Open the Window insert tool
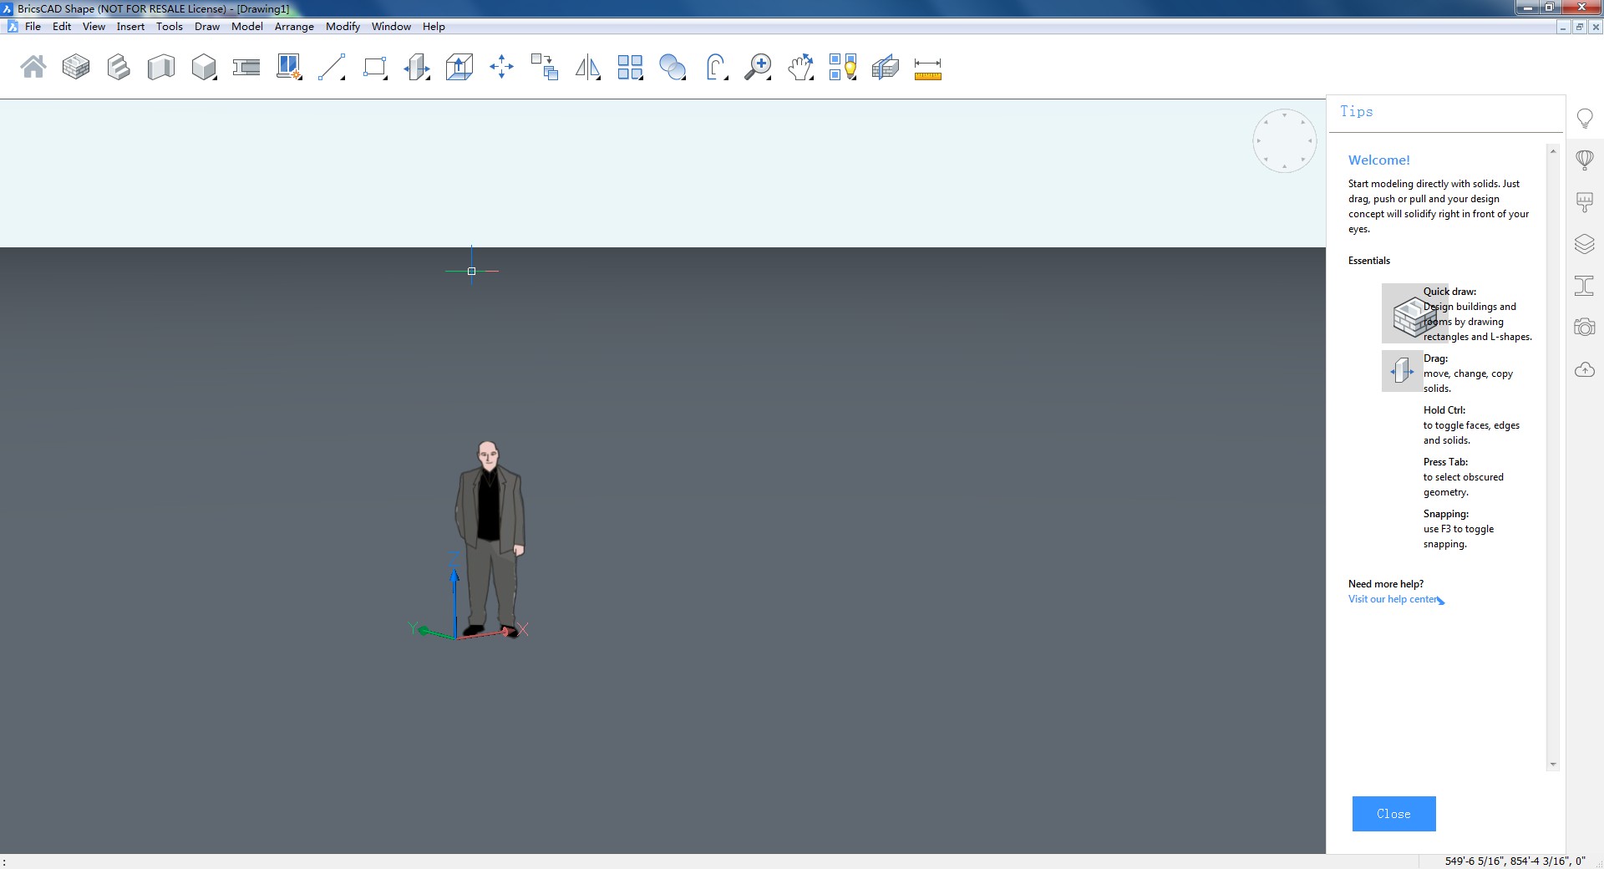 point(287,67)
